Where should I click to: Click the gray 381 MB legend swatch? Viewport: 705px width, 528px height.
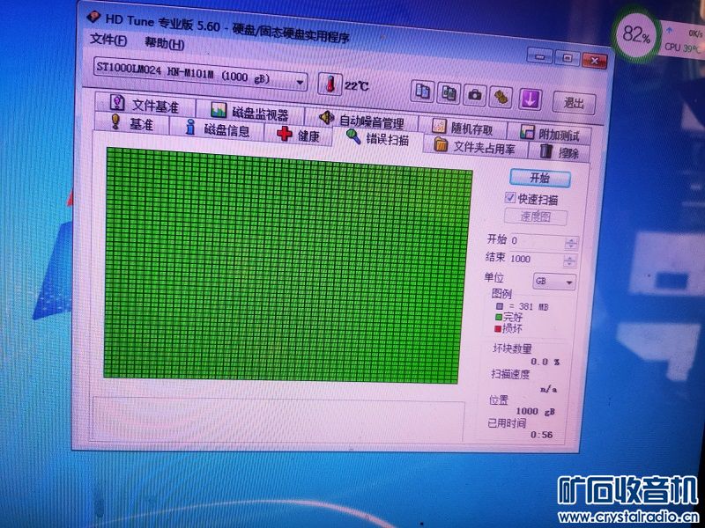coord(500,306)
